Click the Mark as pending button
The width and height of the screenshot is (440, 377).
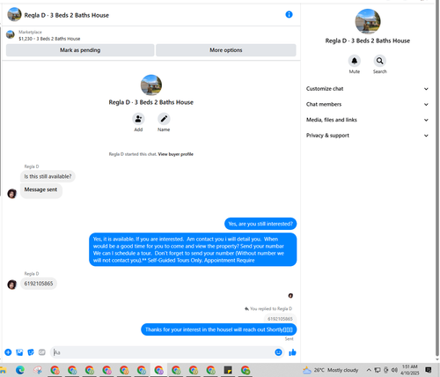point(80,50)
